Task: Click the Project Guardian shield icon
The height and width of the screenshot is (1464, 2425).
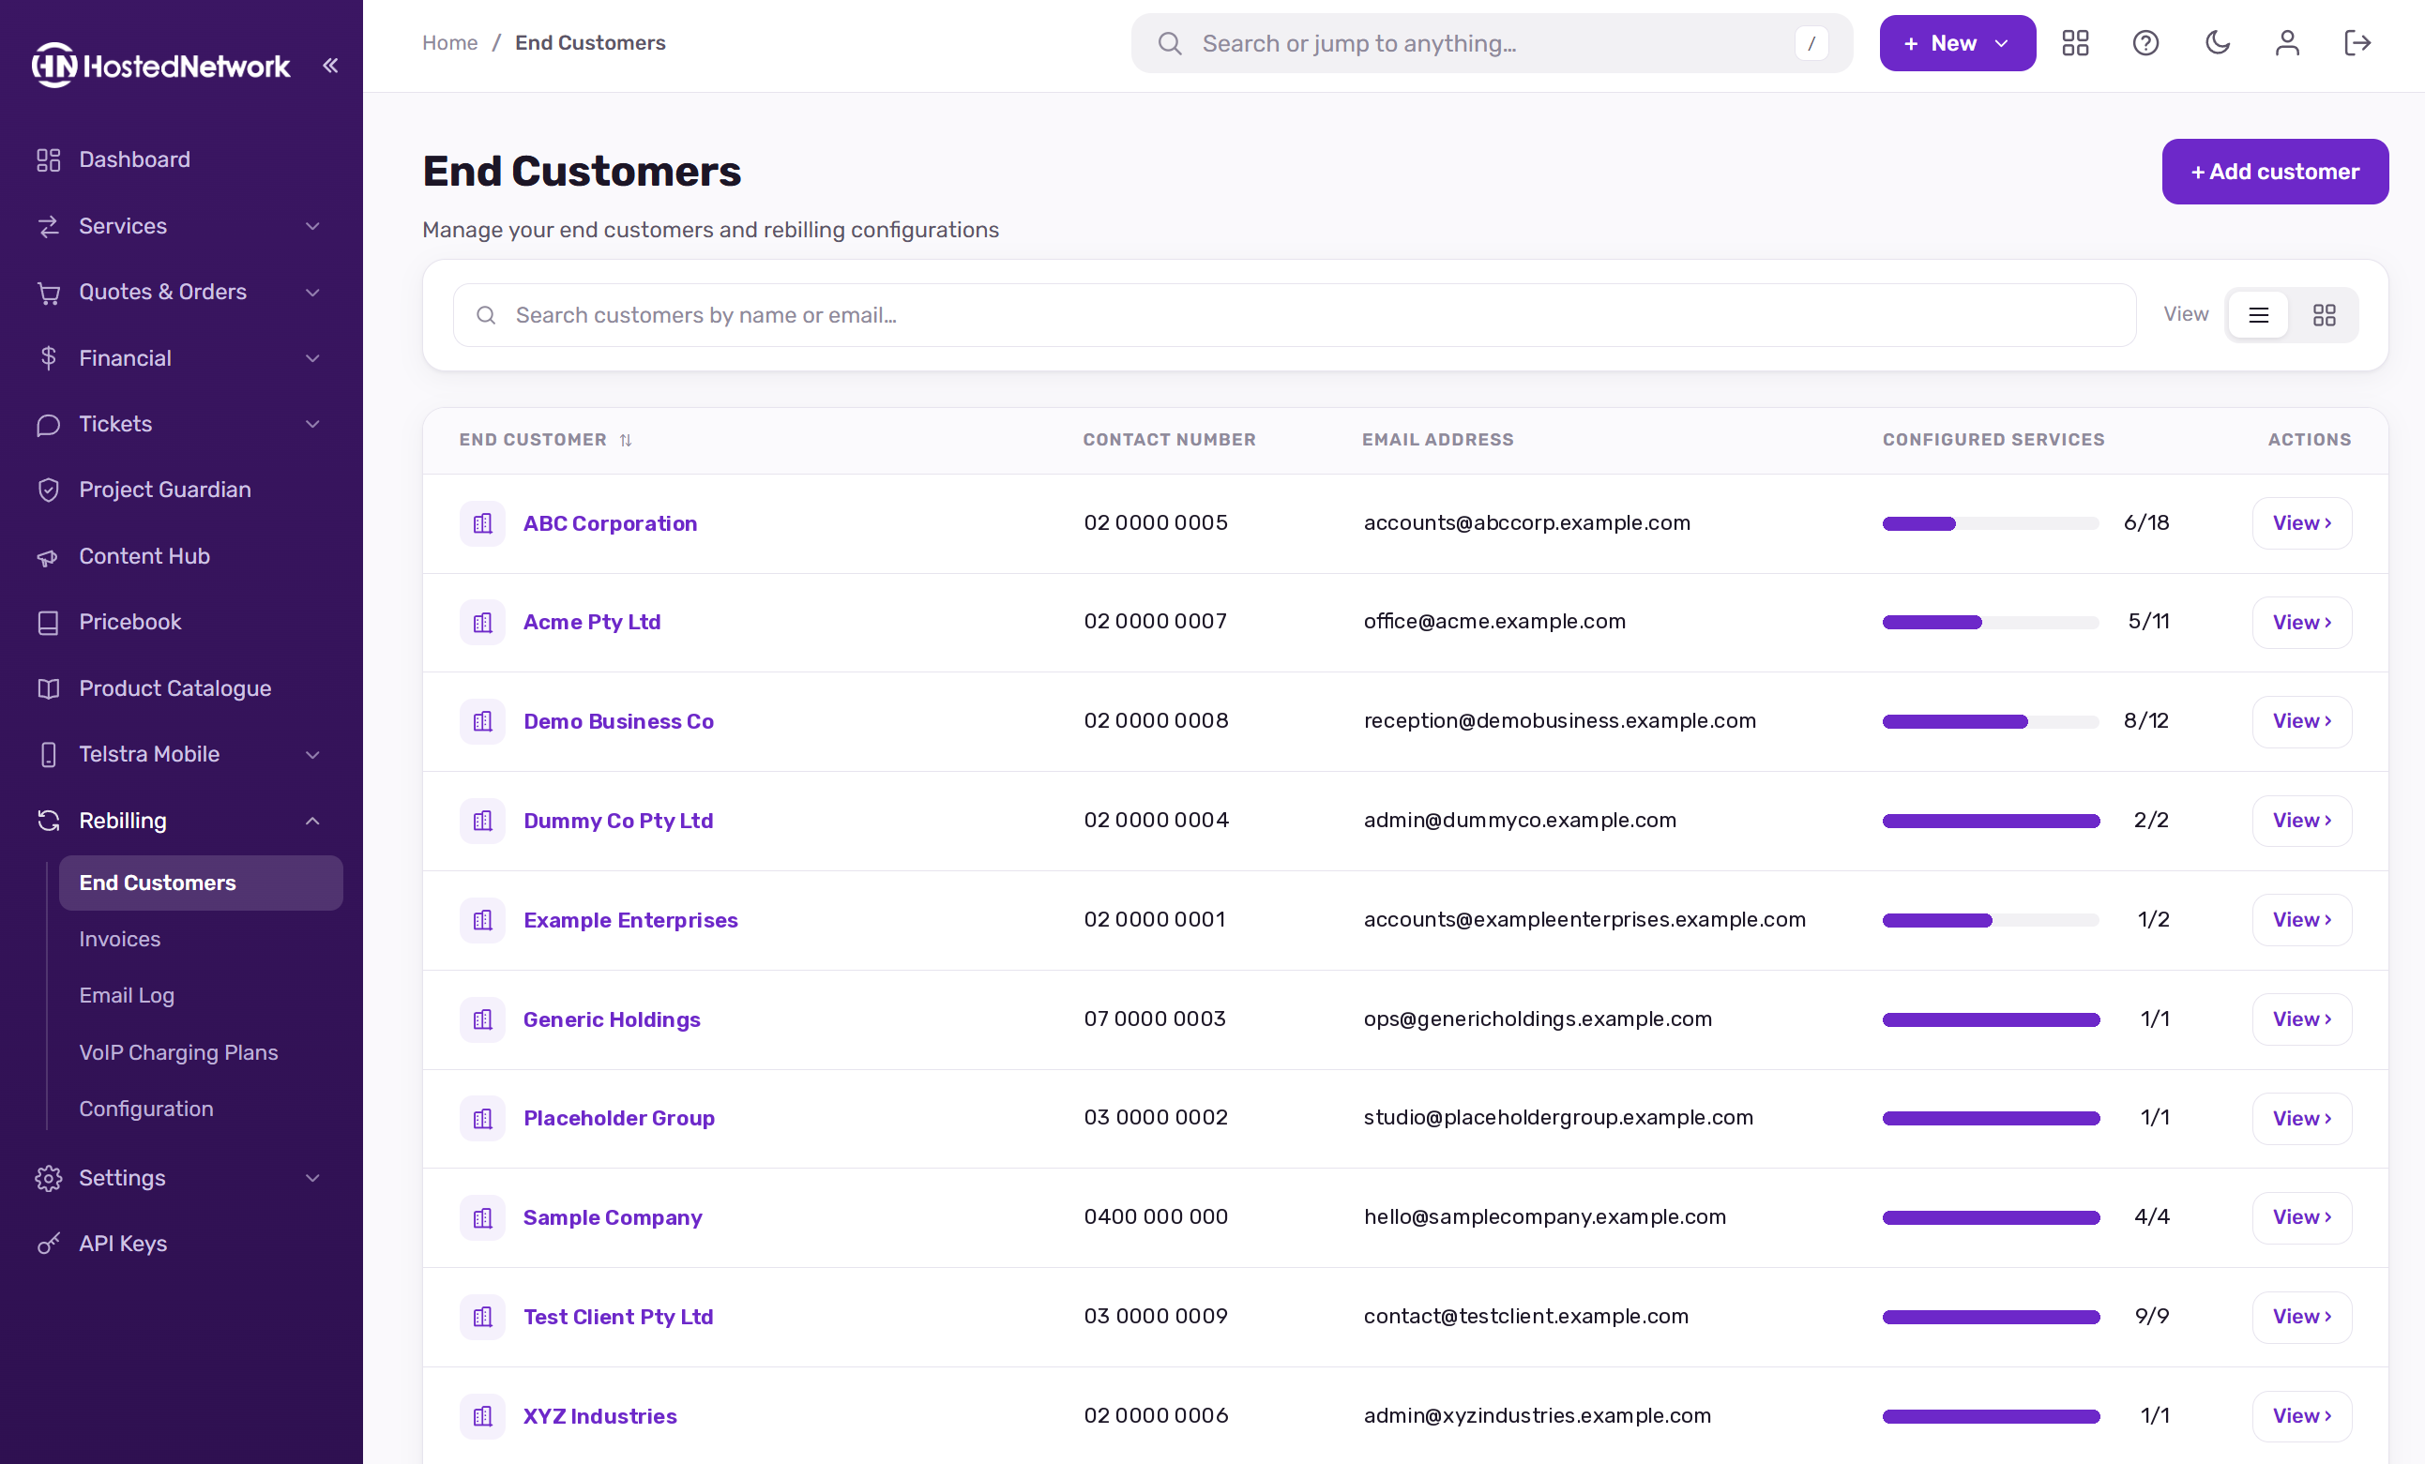Action: click(48, 490)
